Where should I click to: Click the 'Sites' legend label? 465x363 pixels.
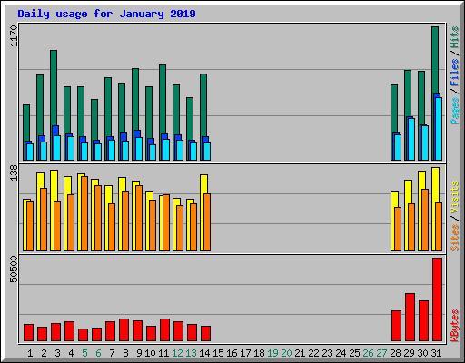[x=454, y=238]
